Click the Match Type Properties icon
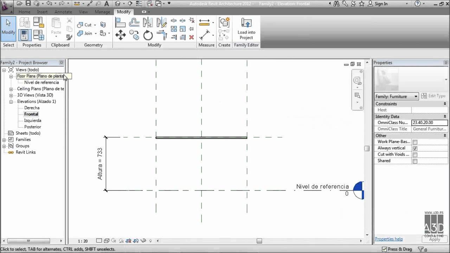The image size is (450, 253). point(70,37)
